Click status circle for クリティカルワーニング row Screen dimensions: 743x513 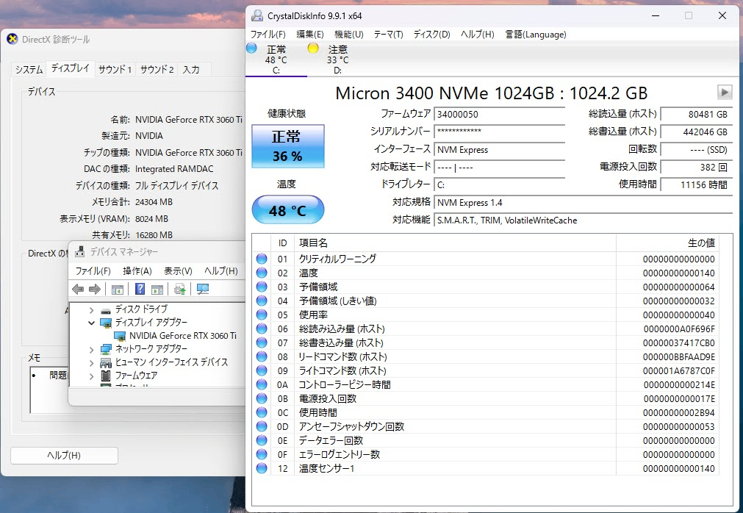[x=262, y=259]
